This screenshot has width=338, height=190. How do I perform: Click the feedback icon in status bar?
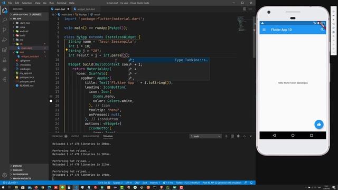(246, 183)
